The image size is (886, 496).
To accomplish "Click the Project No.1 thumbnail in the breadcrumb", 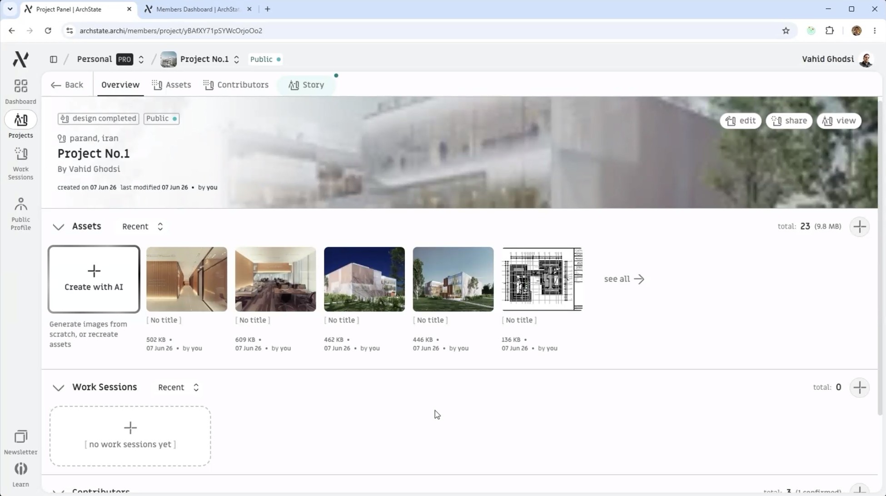I will [x=169, y=59].
